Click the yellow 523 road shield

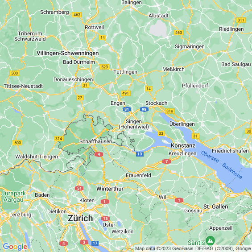104,67
